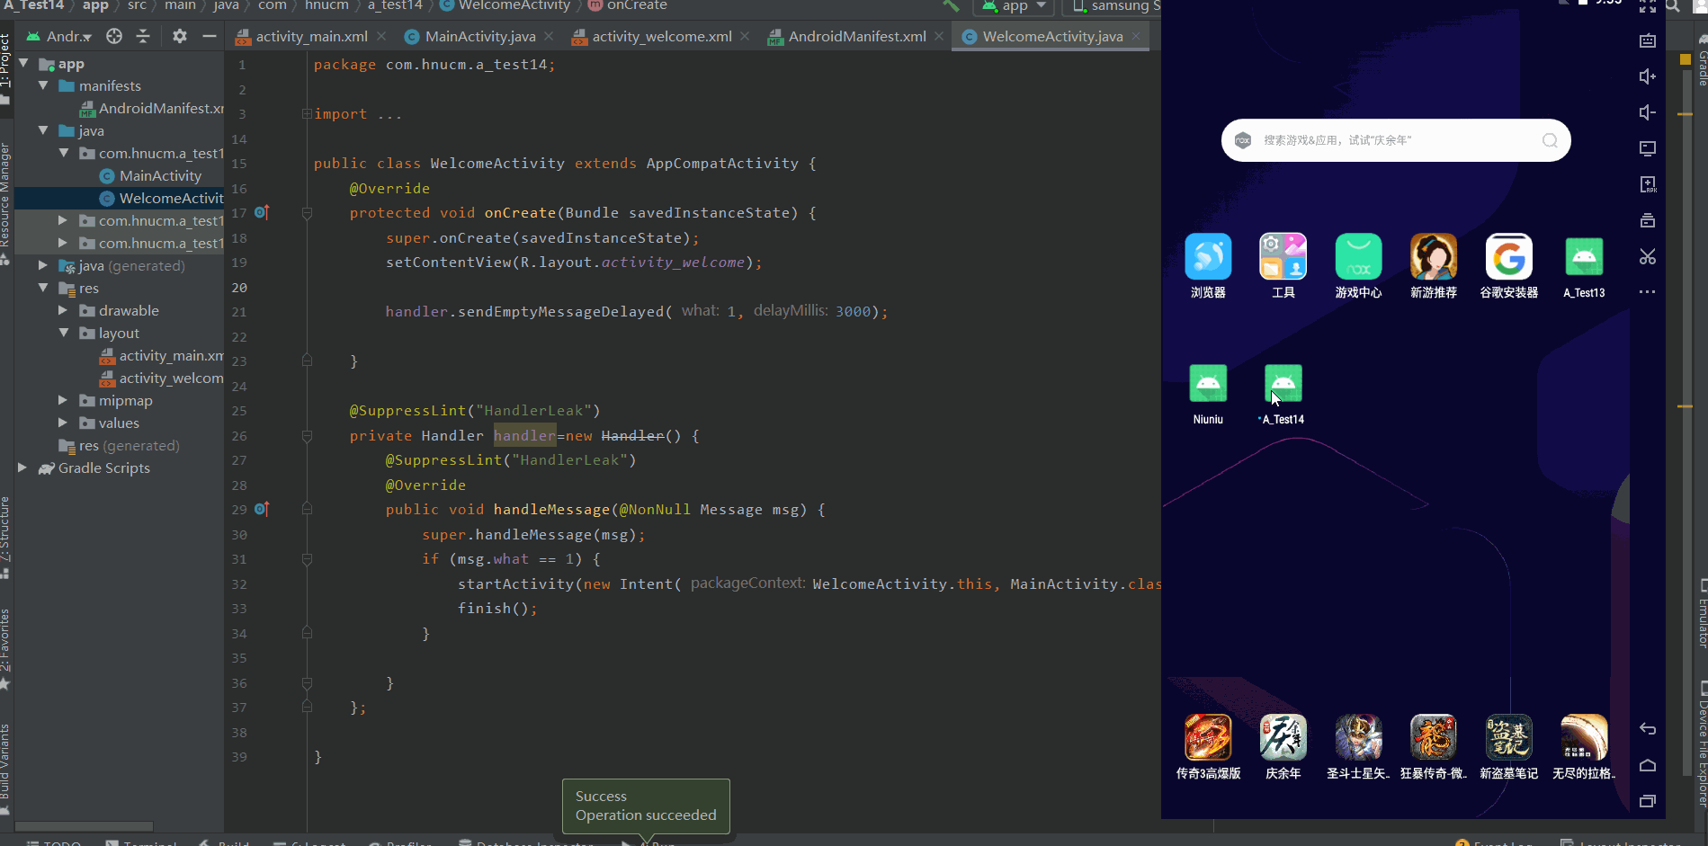Collapse the manifests folder
This screenshot has height=846, width=1708.
[x=43, y=85]
